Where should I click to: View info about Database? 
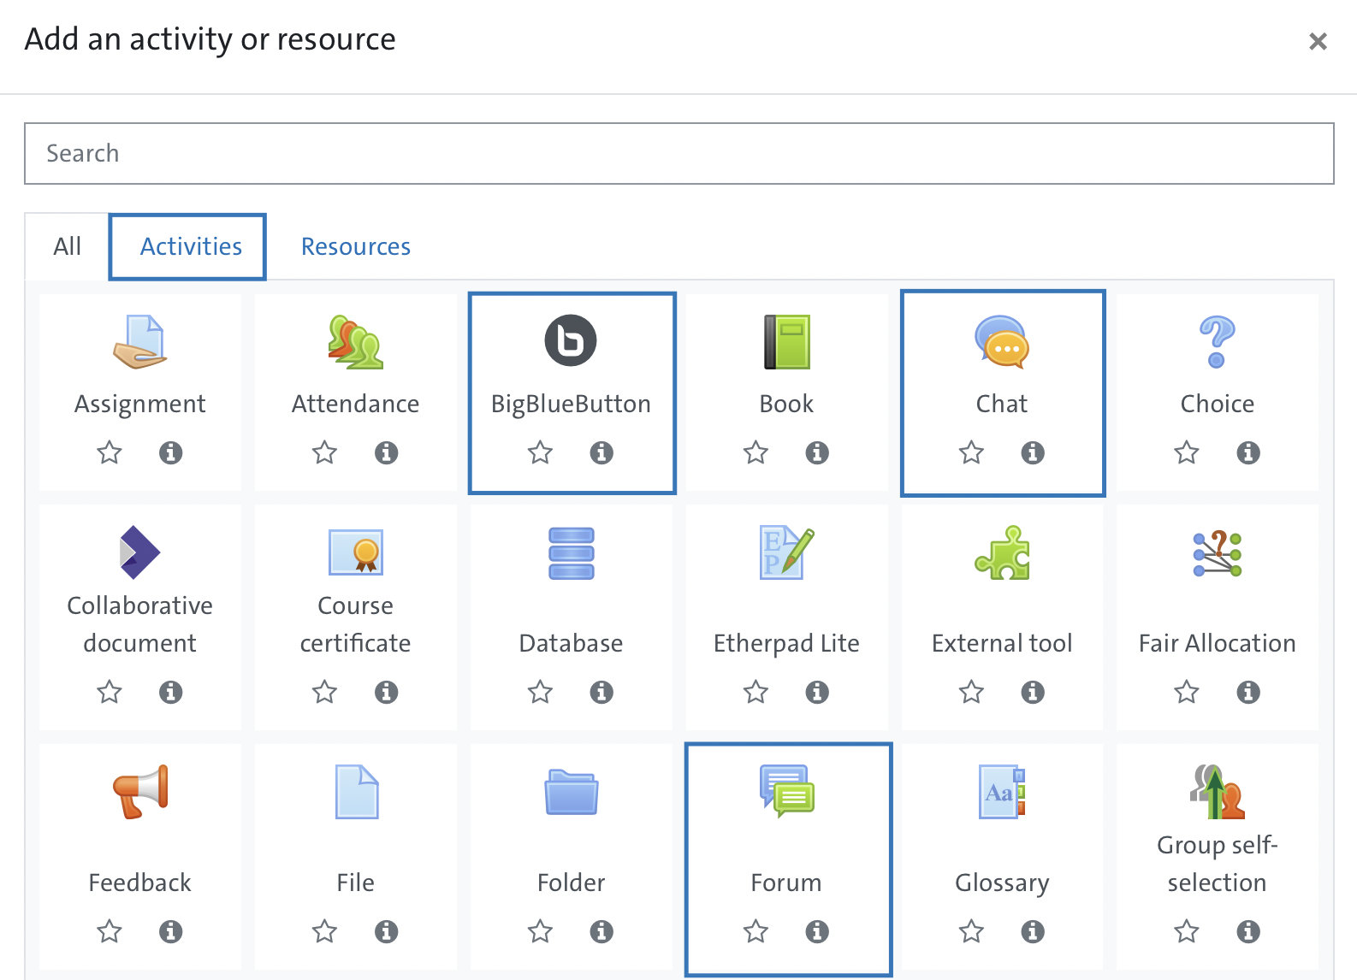click(x=601, y=692)
